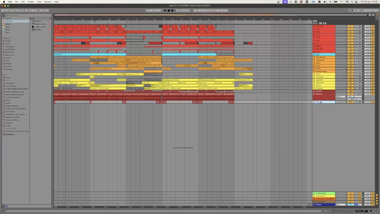This screenshot has height=214, width=380.
Task: Arm the cyan track for recording
Action: [360, 55]
